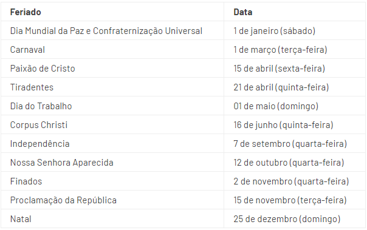Select the 1 de janeiro (sábado) date
This screenshot has height=230, width=367.
274,31
